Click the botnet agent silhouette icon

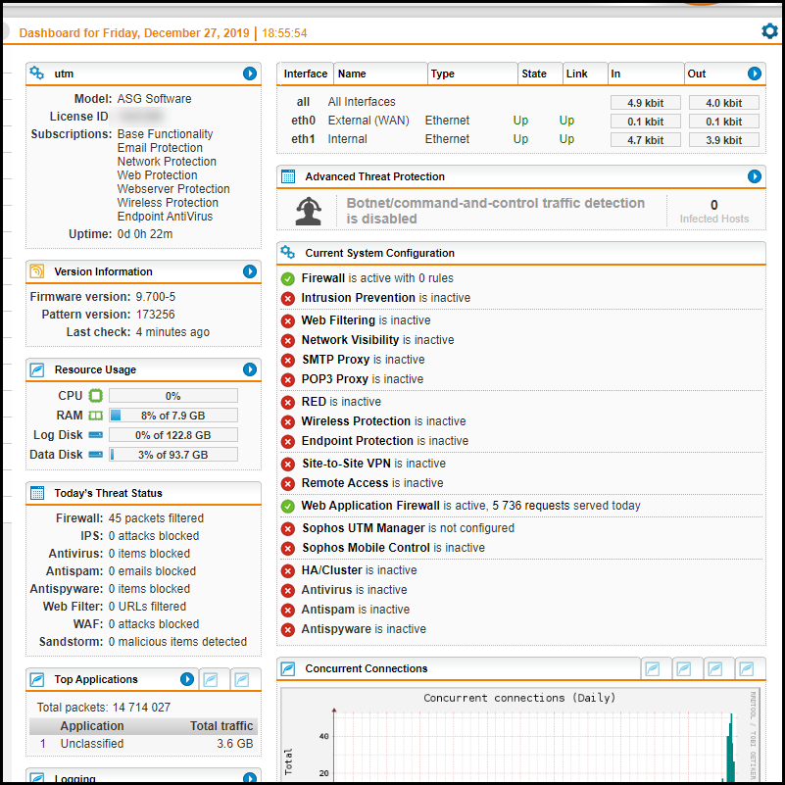pos(309,211)
